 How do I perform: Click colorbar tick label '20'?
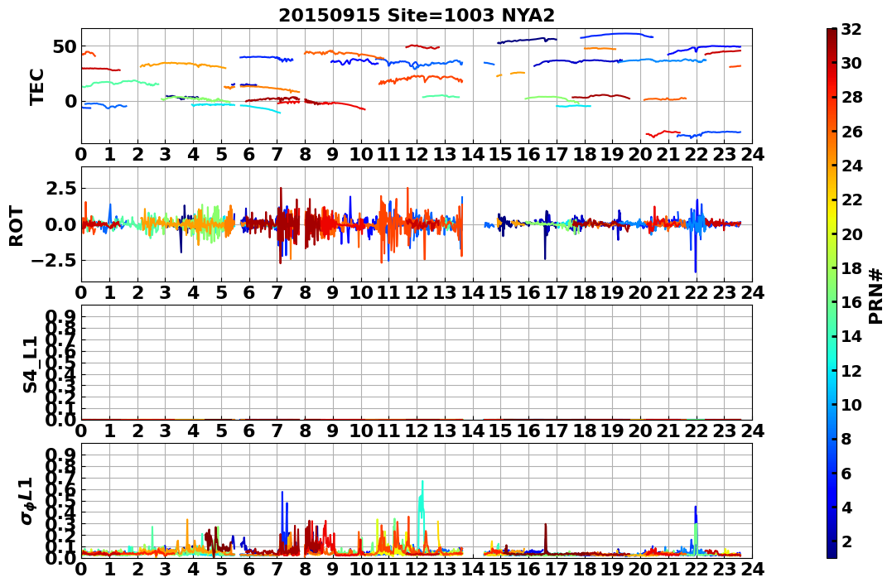tap(851, 233)
